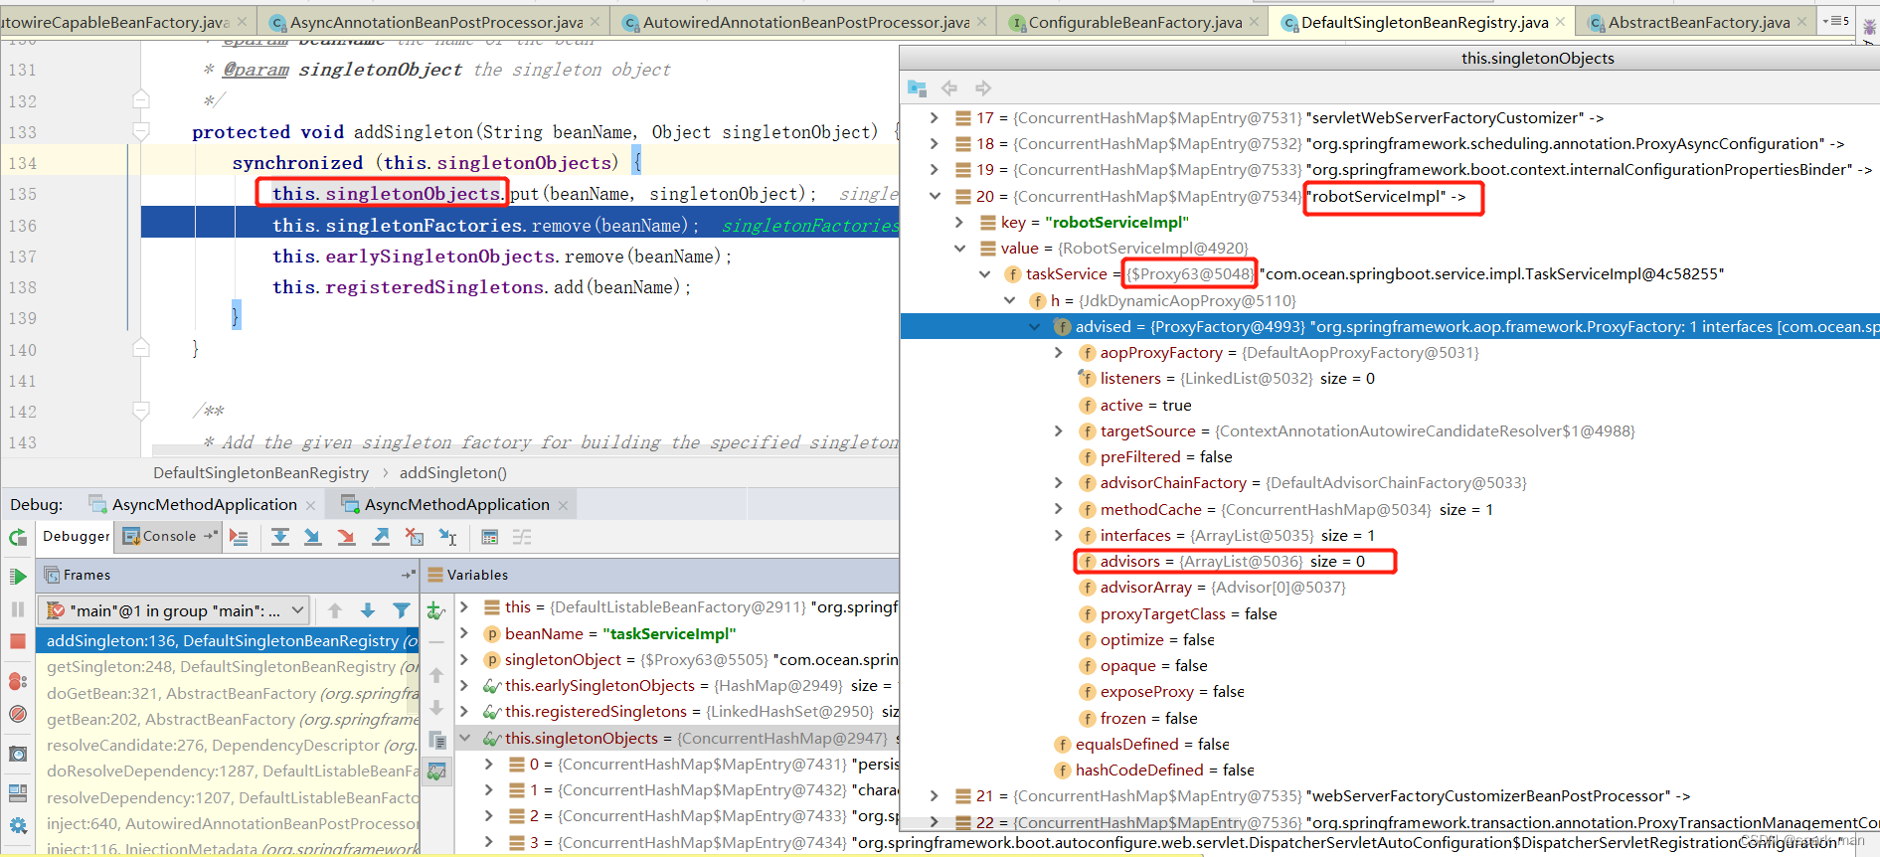Click the Restore Layout icon

18,793
